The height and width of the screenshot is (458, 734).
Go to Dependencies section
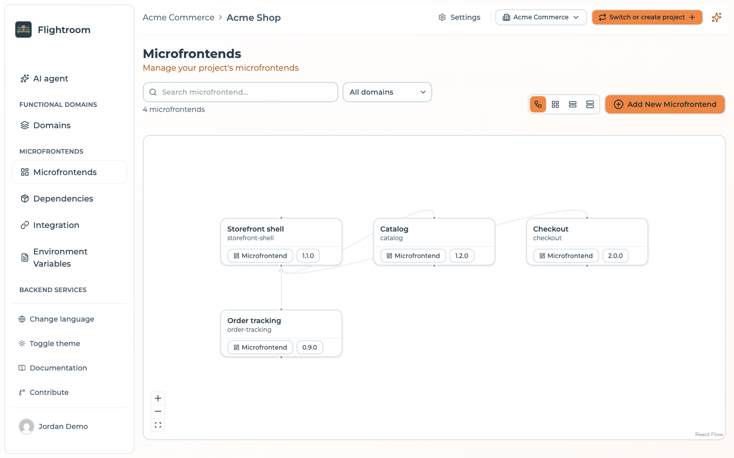click(x=69, y=198)
